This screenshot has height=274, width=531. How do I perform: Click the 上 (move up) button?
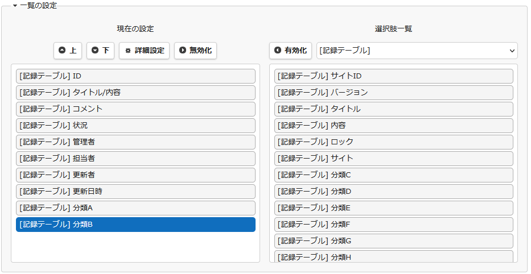68,51
